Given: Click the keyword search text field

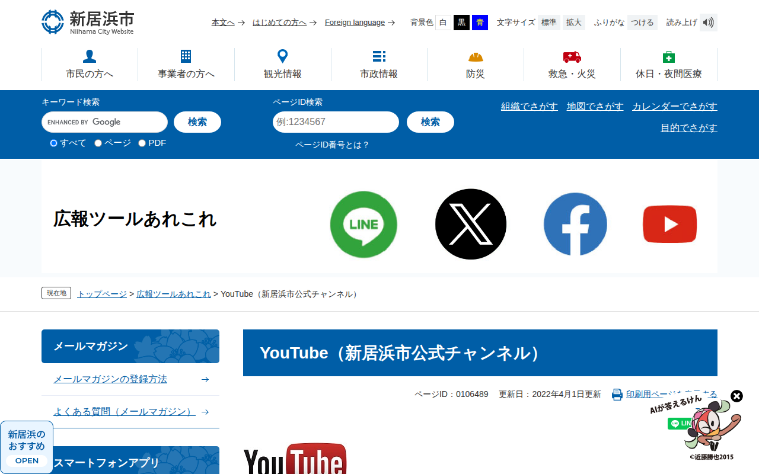Looking at the screenshot, I should [104, 122].
